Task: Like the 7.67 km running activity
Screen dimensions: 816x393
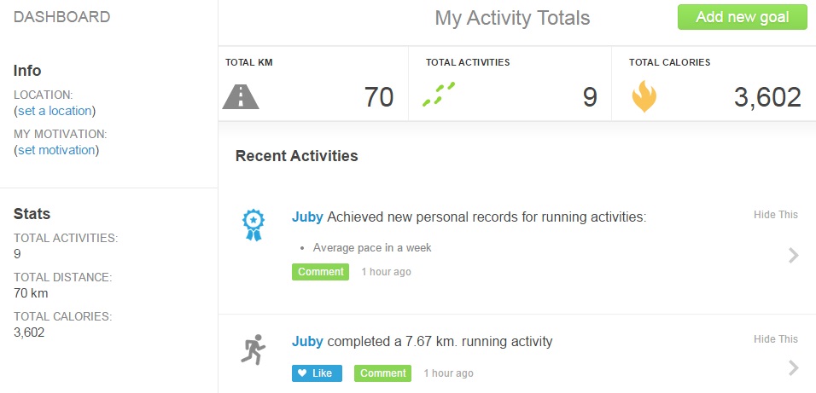Action: click(x=317, y=373)
